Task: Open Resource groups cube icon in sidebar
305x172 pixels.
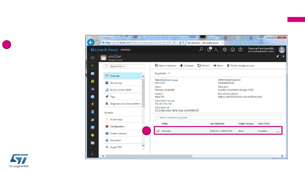Action: 92,89
